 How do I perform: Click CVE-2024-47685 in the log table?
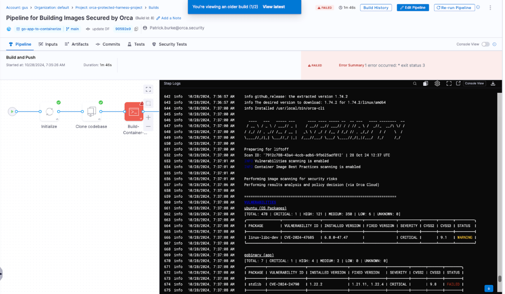pos(299,238)
